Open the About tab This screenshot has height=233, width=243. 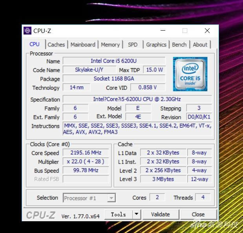pyautogui.click(x=200, y=45)
